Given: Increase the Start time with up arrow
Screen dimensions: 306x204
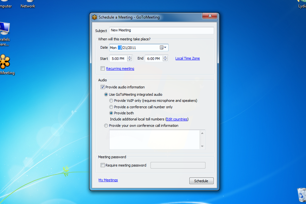Looking at the screenshot, I should [129, 57].
